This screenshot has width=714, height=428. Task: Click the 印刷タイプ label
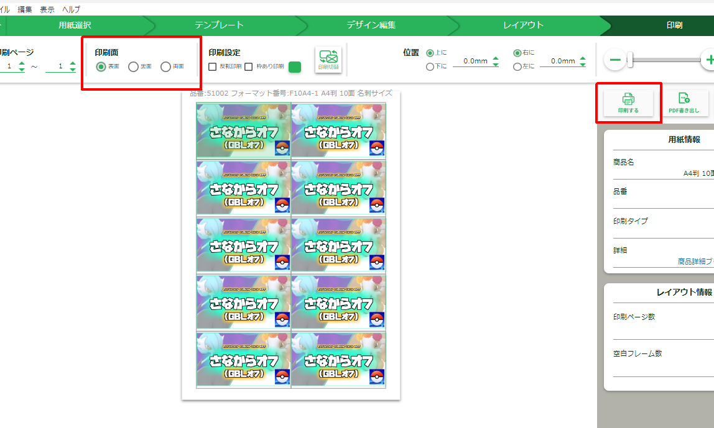tap(630, 221)
